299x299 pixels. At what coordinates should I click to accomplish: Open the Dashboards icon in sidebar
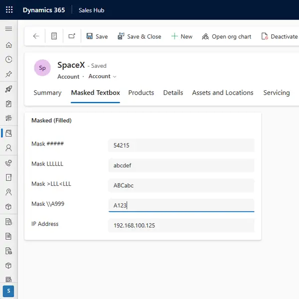[x=8, y=118]
